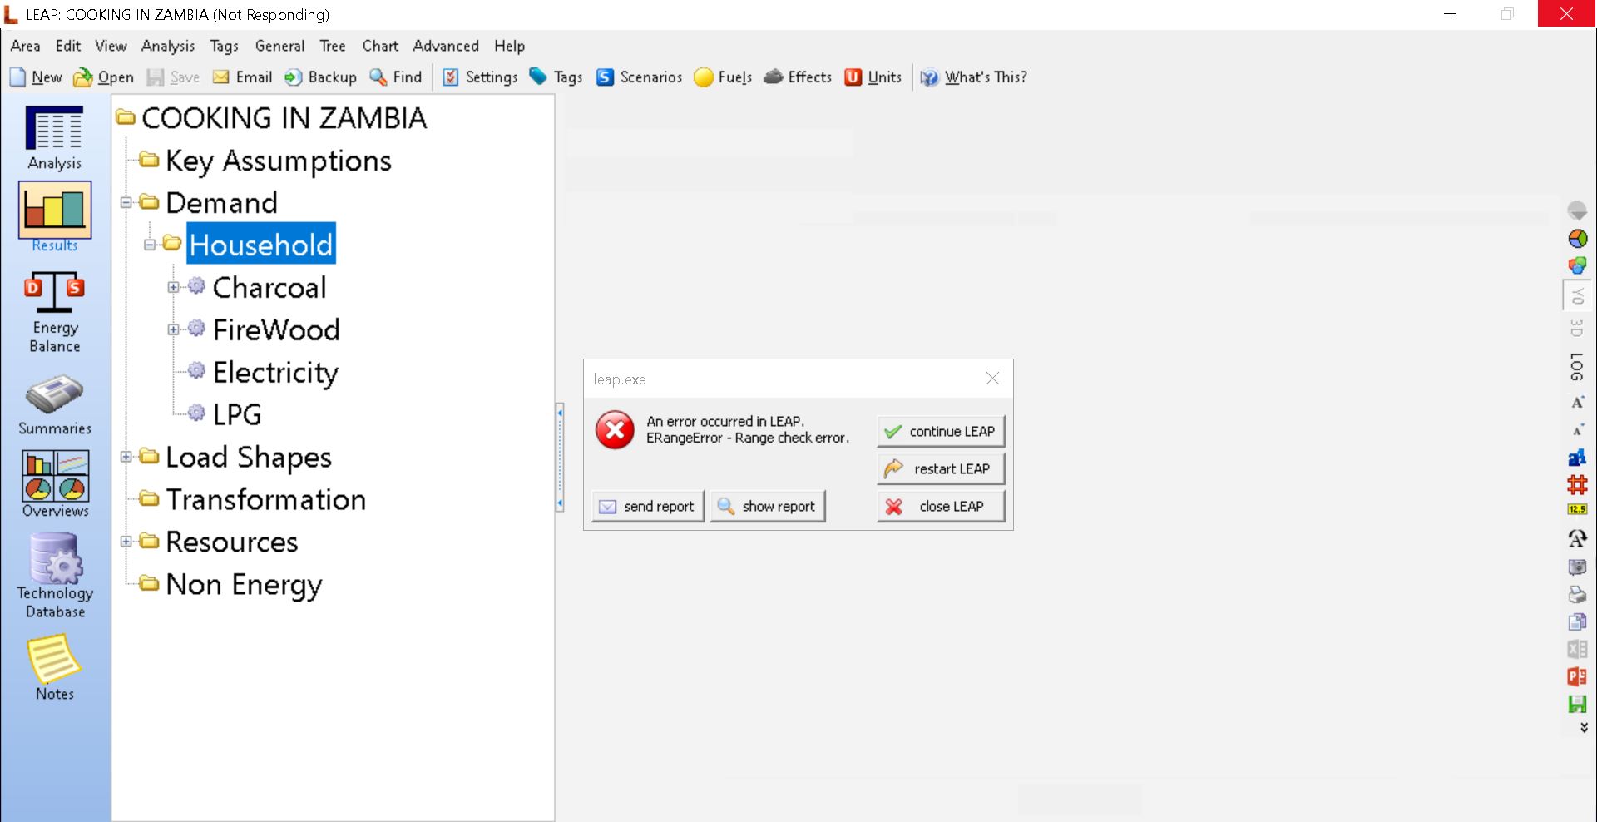Open the Units screen from toolbar
Image resolution: width=1597 pixels, height=822 pixels.
coord(873,77)
